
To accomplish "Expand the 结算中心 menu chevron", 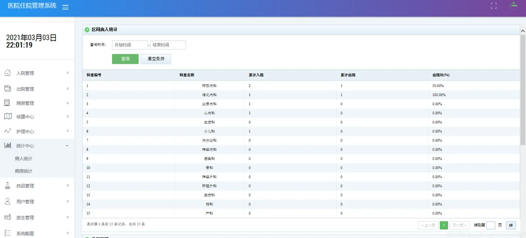I will [68, 117].
